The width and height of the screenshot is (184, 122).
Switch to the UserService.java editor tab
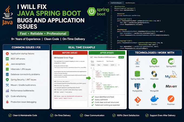pyautogui.click(x=130, y=3)
